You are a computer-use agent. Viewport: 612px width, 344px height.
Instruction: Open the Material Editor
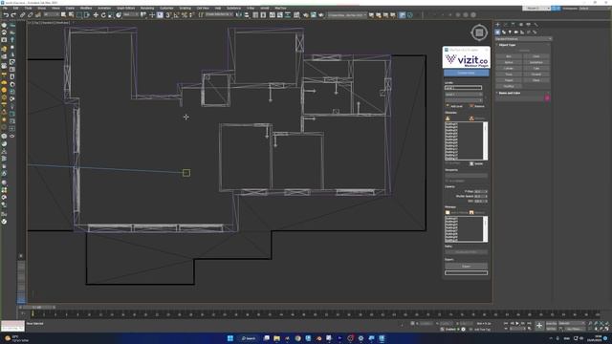pos(296,15)
